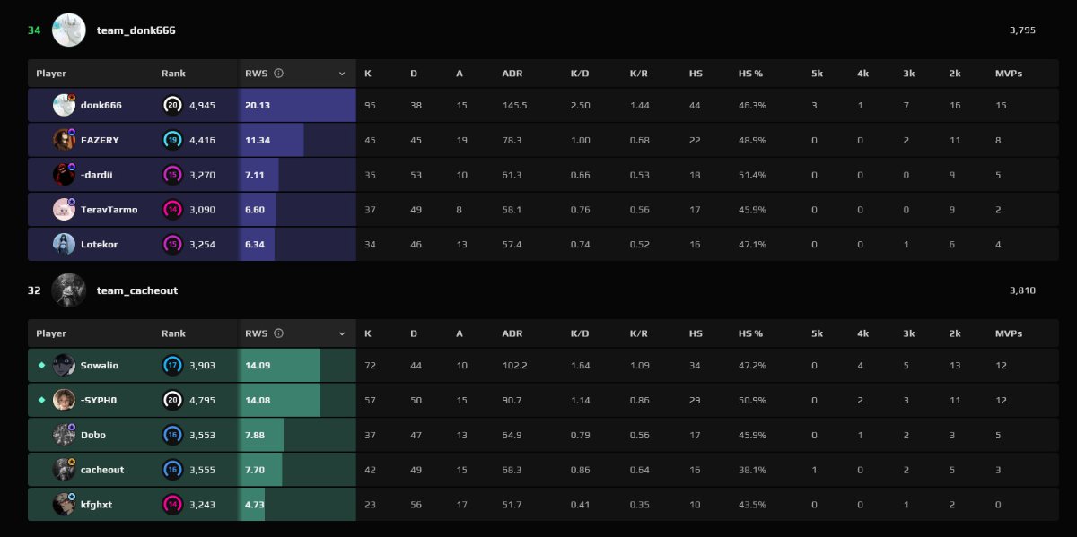Click donk666's RWS 20.13 bar

(297, 105)
